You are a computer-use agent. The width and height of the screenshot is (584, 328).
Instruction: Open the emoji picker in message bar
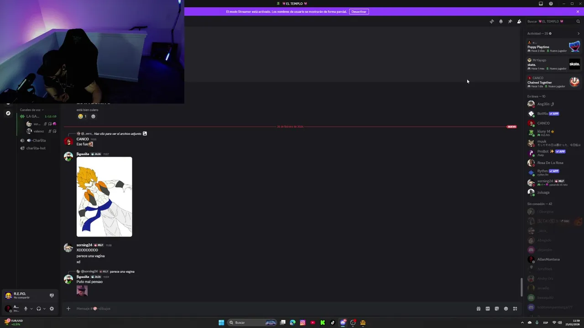pos(506,308)
